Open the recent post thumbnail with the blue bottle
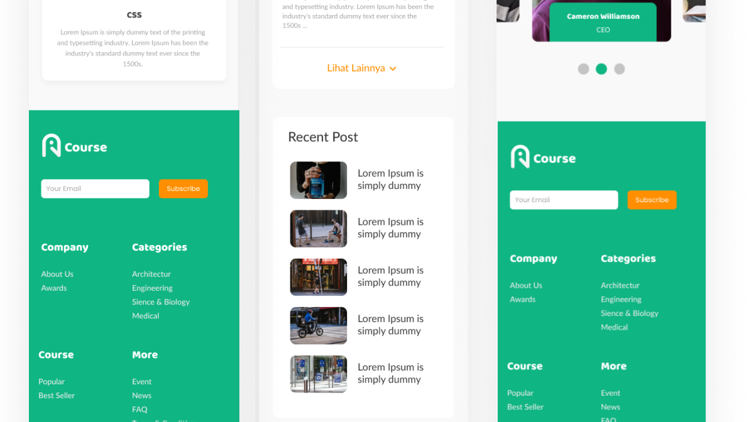 click(318, 180)
